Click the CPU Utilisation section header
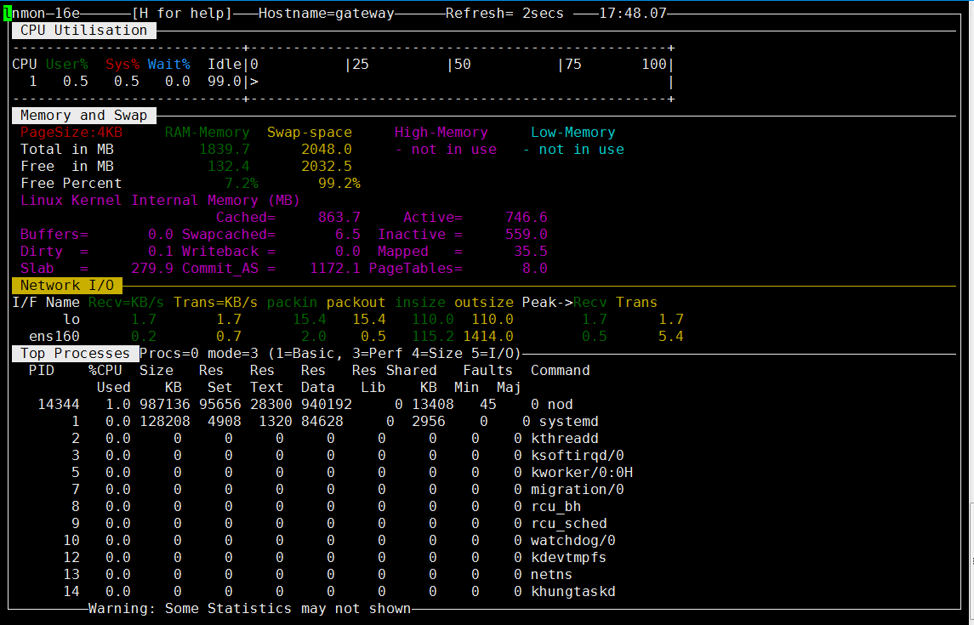This screenshot has width=974, height=625. (84, 31)
